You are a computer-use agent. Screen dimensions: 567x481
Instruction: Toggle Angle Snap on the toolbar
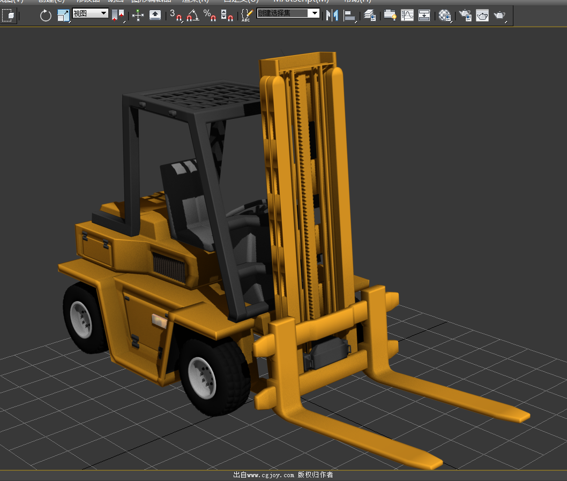click(x=192, y=15)
